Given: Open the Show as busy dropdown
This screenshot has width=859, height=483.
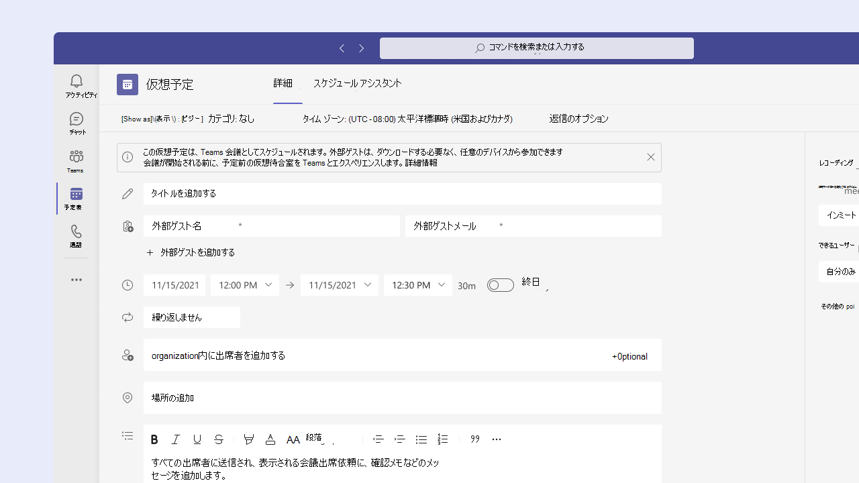Looking at the screenshot, I should [x=162, y=119].
